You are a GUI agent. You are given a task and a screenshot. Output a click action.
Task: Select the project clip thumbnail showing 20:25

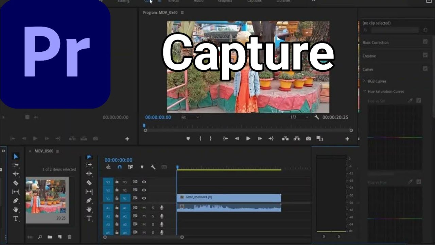47,200
